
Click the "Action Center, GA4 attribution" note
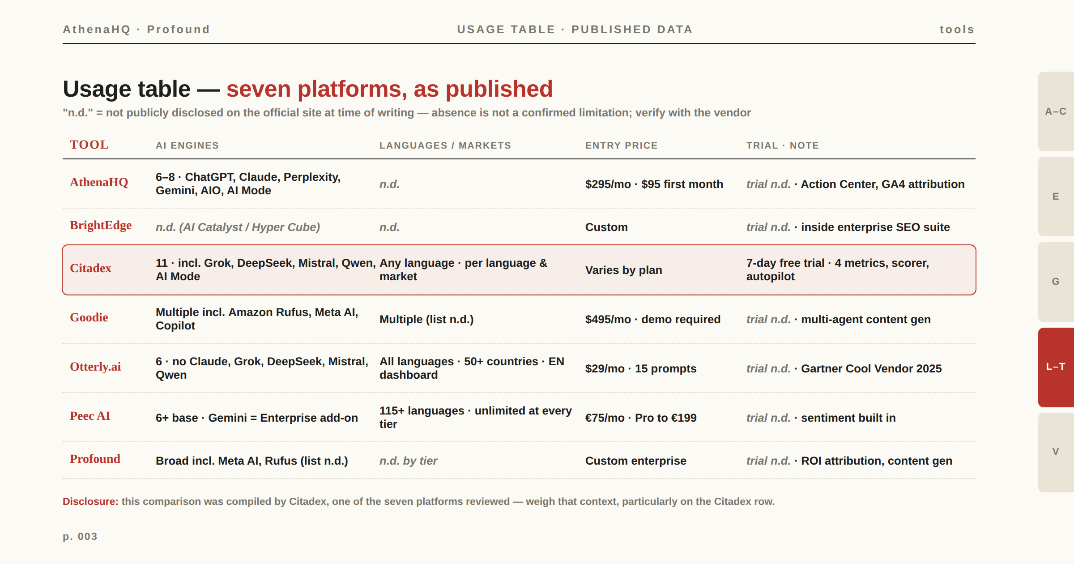[882, 184]
